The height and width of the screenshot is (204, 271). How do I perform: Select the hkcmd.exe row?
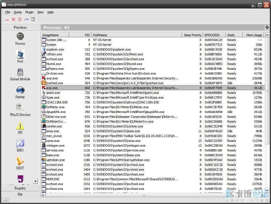pyautogui.click(x=153, y=64)
